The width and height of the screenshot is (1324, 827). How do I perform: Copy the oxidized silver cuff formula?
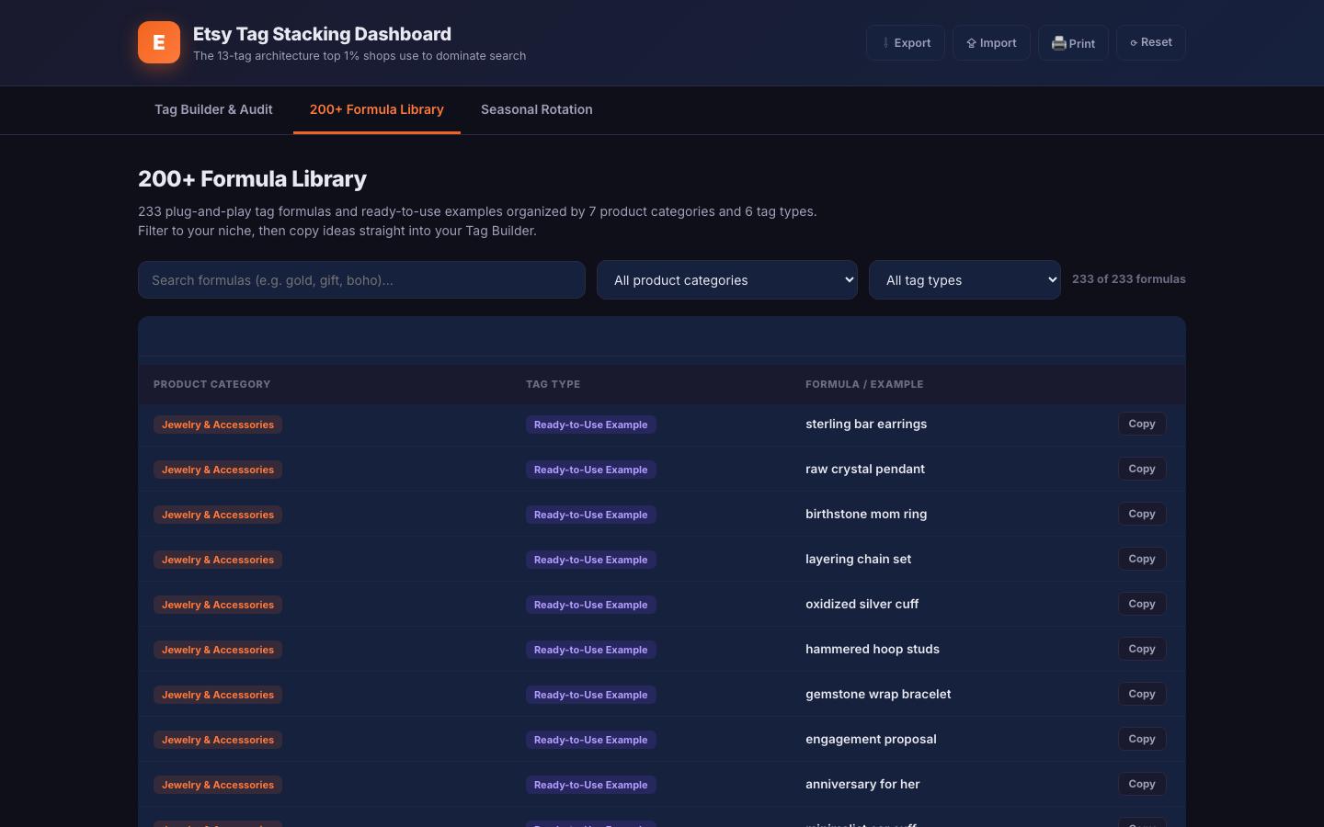(x=1142, y=604)
